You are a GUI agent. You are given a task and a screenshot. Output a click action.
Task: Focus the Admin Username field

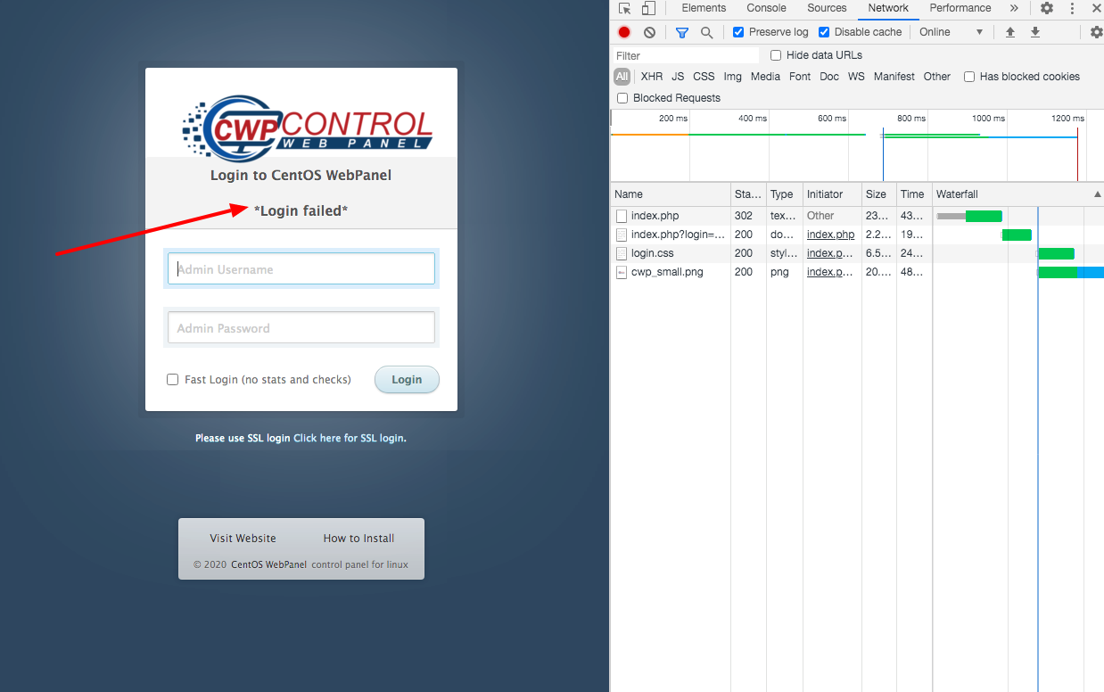click(301, 269)
